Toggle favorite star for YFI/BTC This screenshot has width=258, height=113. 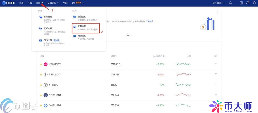(x=41, y=85)
